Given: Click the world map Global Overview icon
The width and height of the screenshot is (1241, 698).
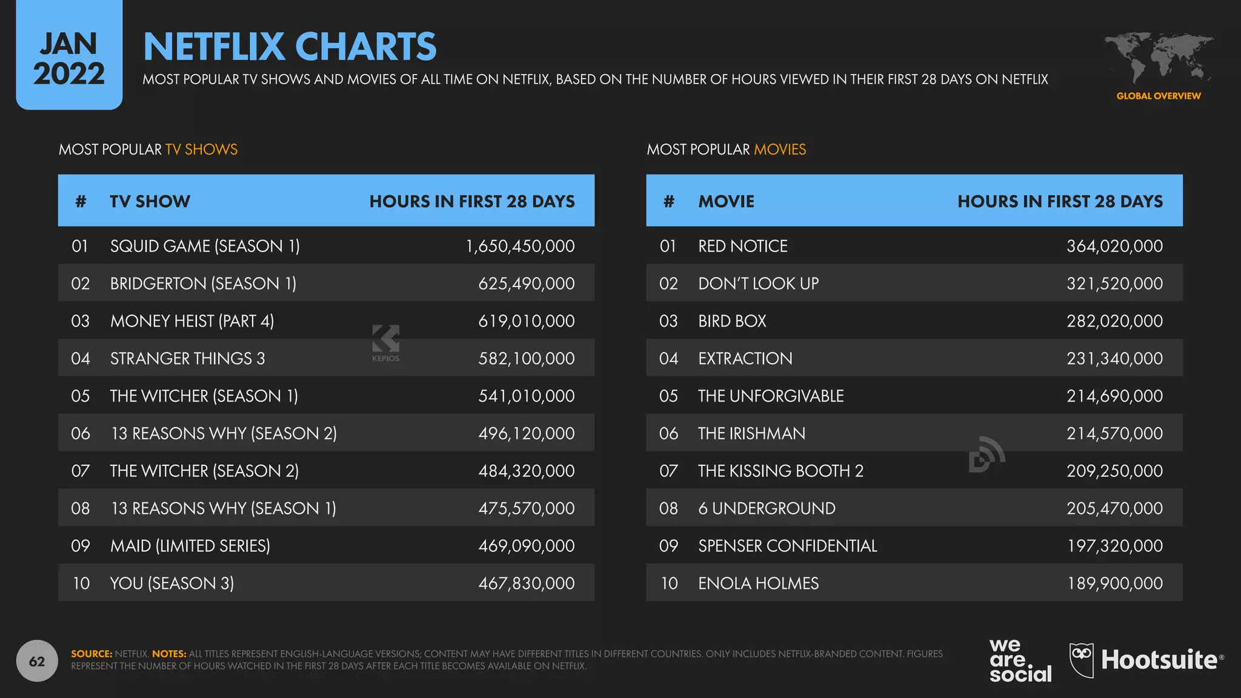Looking at the screenshot, I should click(1158, 59).
